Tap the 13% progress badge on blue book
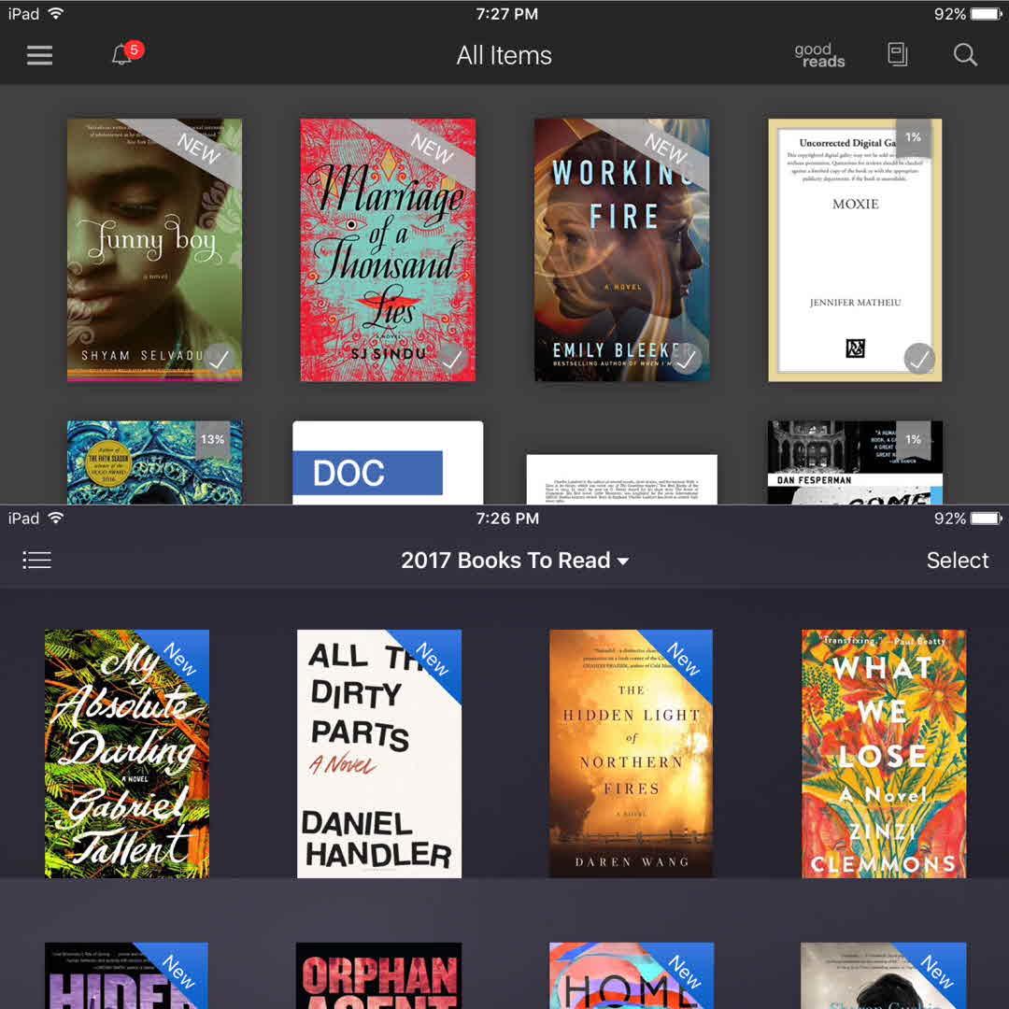This screenshot has height=1009, width=1009. point(212,439)
